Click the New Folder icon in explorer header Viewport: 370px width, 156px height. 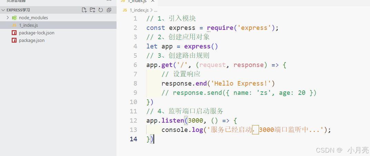tap(92, 10)
